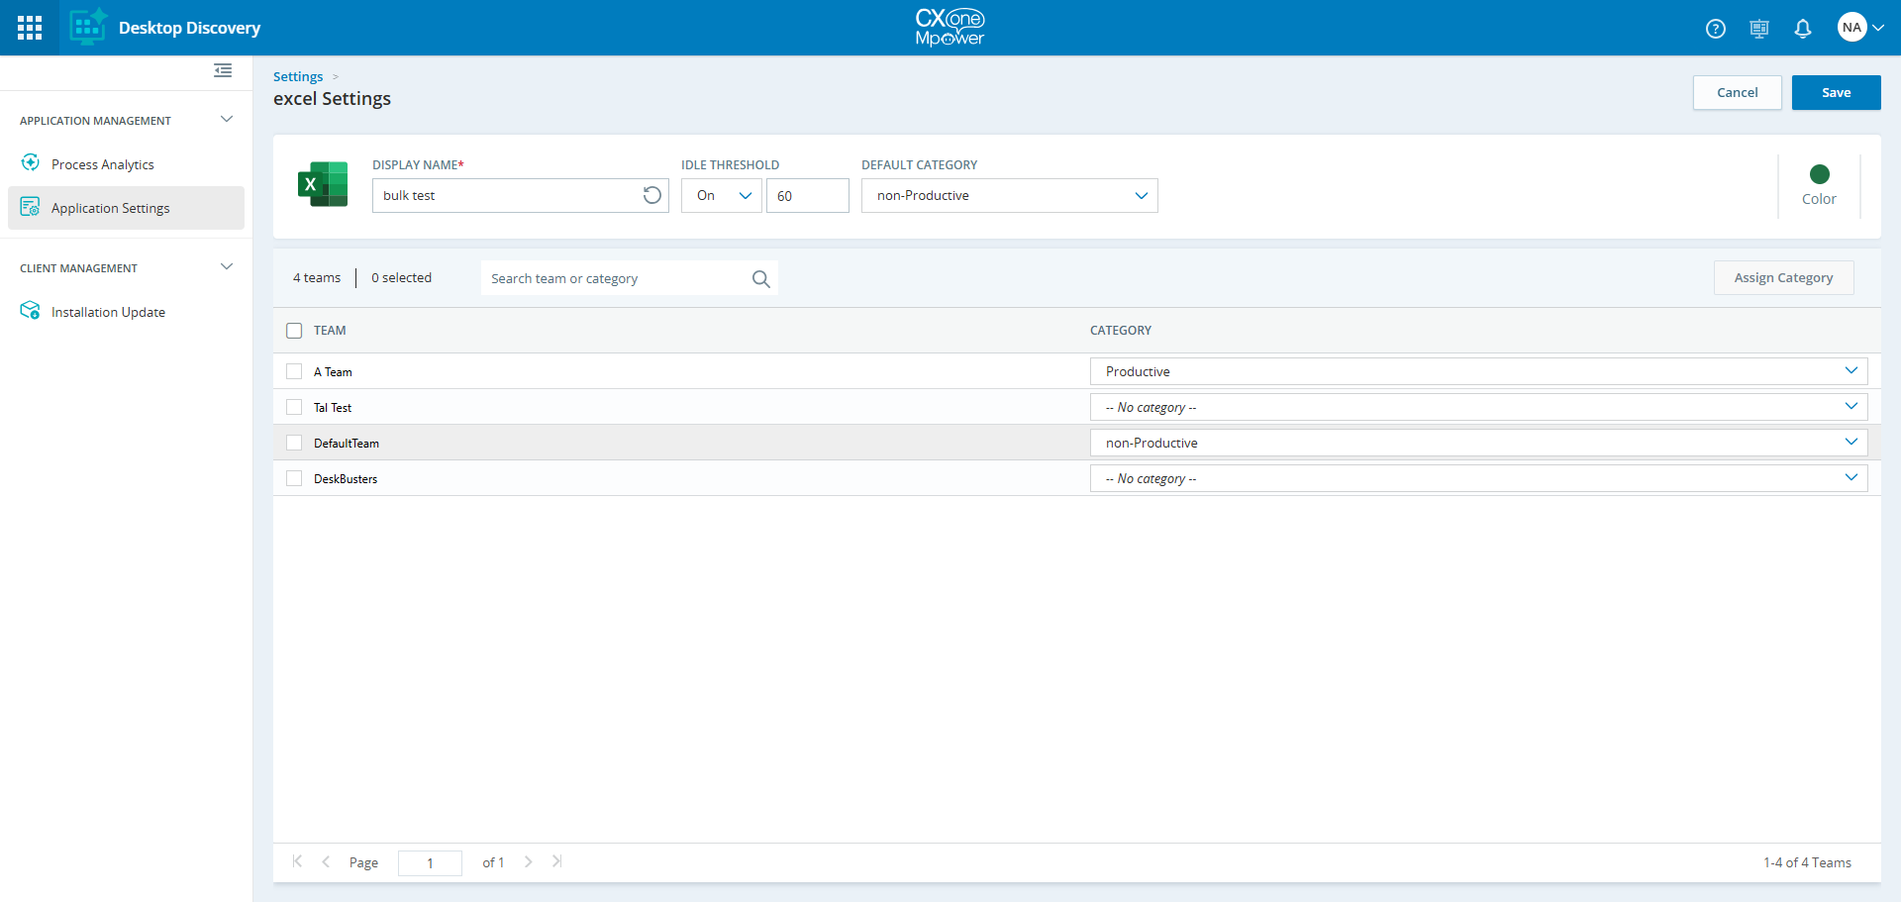Open the NA user avatar menu

[x=1851, y=28]
